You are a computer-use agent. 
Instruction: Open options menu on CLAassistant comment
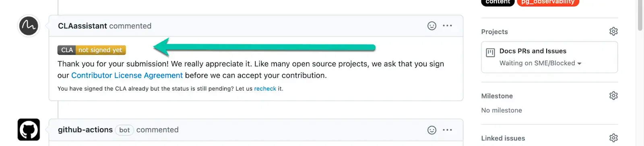pos(447,26)
